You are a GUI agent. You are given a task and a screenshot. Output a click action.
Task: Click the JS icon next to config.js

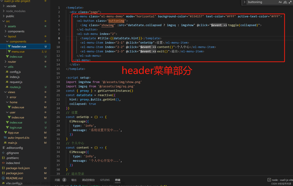[x=7, y=72]
